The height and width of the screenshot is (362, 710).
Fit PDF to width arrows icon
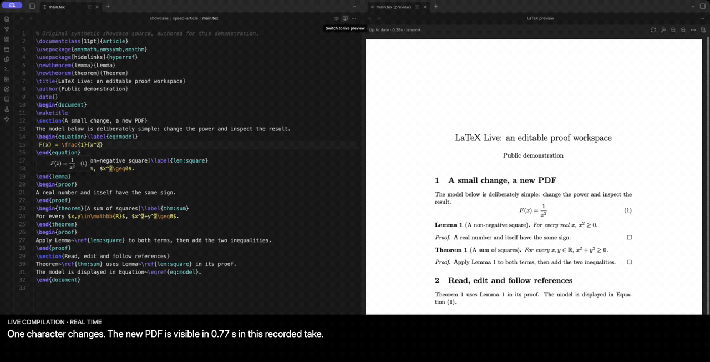[693, 29]
